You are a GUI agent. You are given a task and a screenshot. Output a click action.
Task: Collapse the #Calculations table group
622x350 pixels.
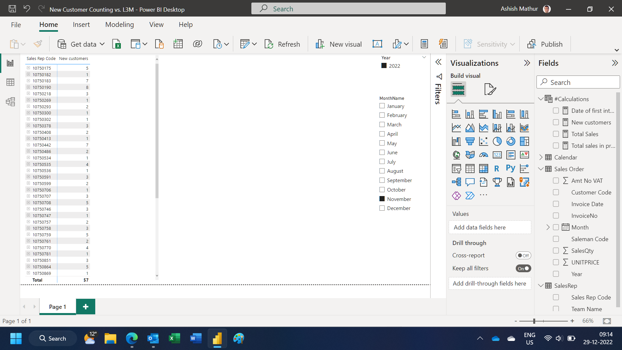pos(541,99)
